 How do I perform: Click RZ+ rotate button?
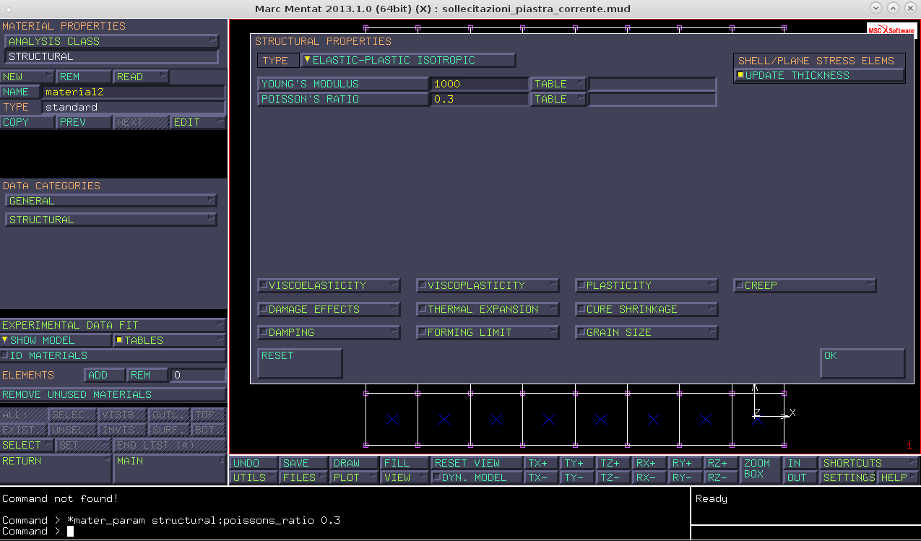(722, 463)
